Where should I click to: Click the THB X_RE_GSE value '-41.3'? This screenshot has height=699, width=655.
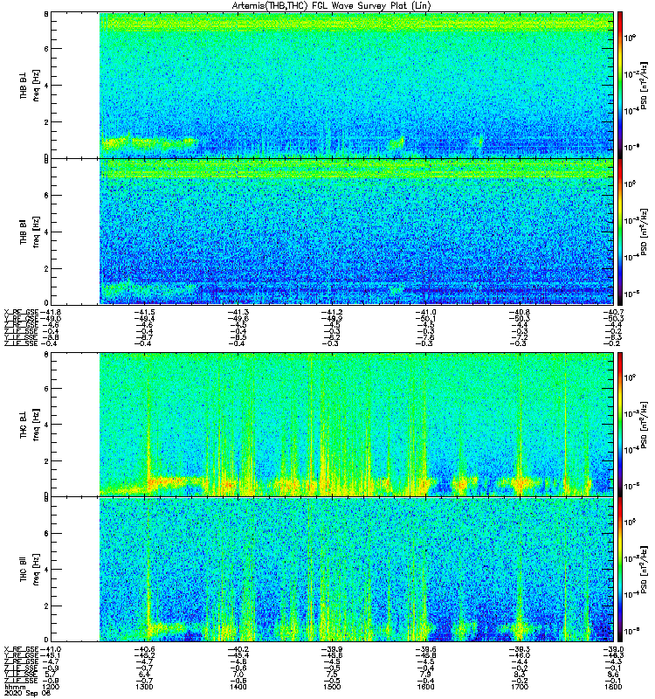(238, 312)
